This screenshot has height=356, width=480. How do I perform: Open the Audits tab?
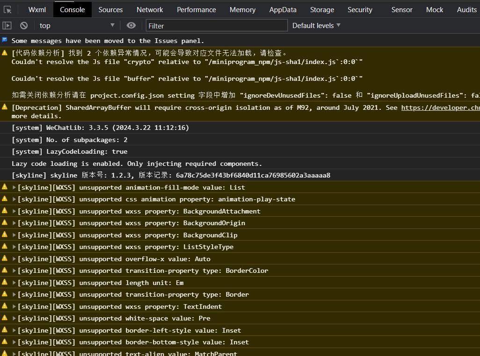(x=466, y=10)
